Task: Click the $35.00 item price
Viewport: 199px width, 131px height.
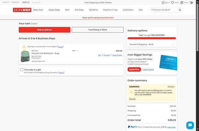Action: 119,51
